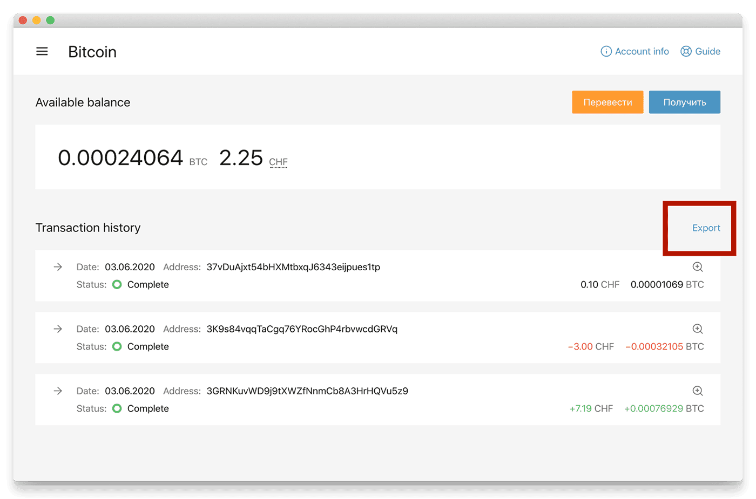The height and width of the screenshot is (499, 756).
Task: Export the transaction history
Action: point(706,228)
